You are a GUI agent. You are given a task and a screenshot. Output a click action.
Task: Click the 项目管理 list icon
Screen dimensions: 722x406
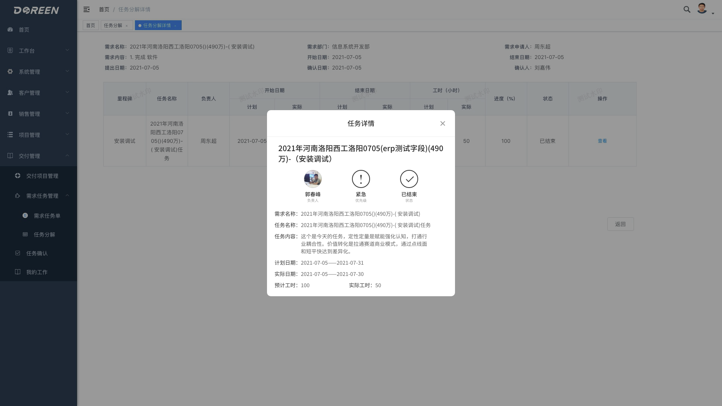point(10,135)
